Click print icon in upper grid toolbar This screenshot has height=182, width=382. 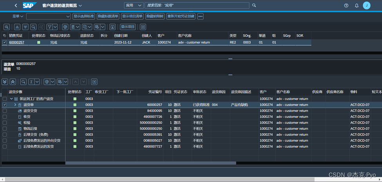click(65, 27)
